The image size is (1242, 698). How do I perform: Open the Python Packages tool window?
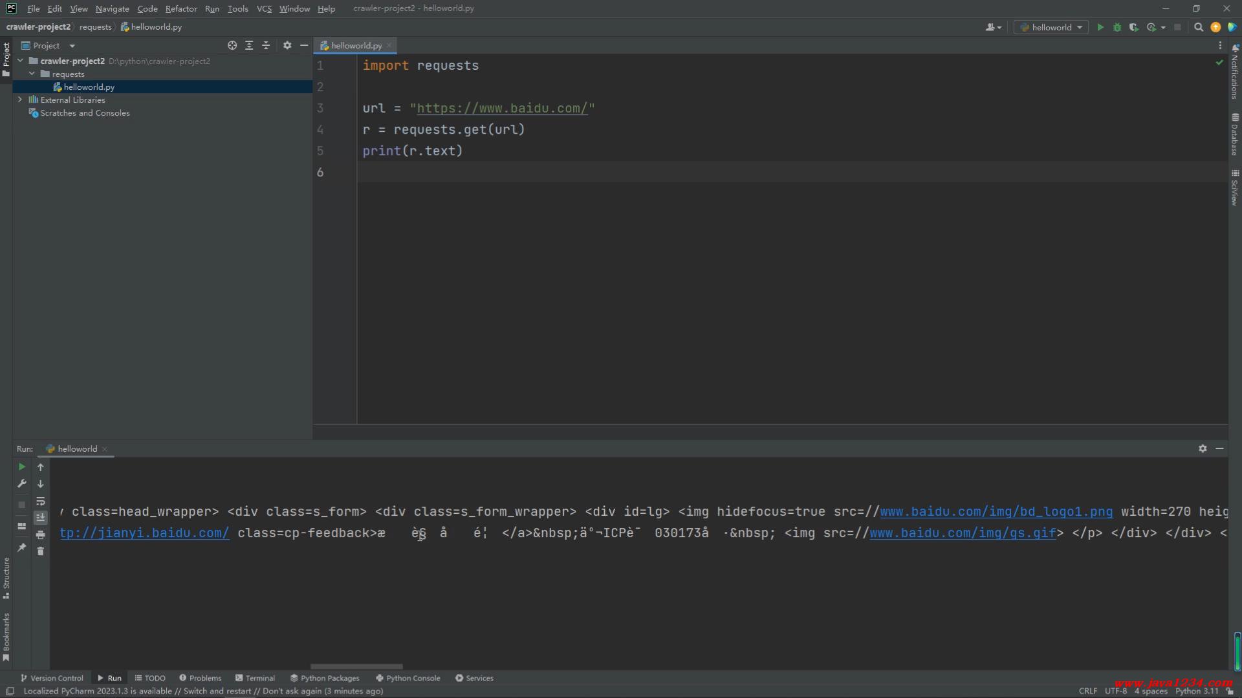click(325, 678)
